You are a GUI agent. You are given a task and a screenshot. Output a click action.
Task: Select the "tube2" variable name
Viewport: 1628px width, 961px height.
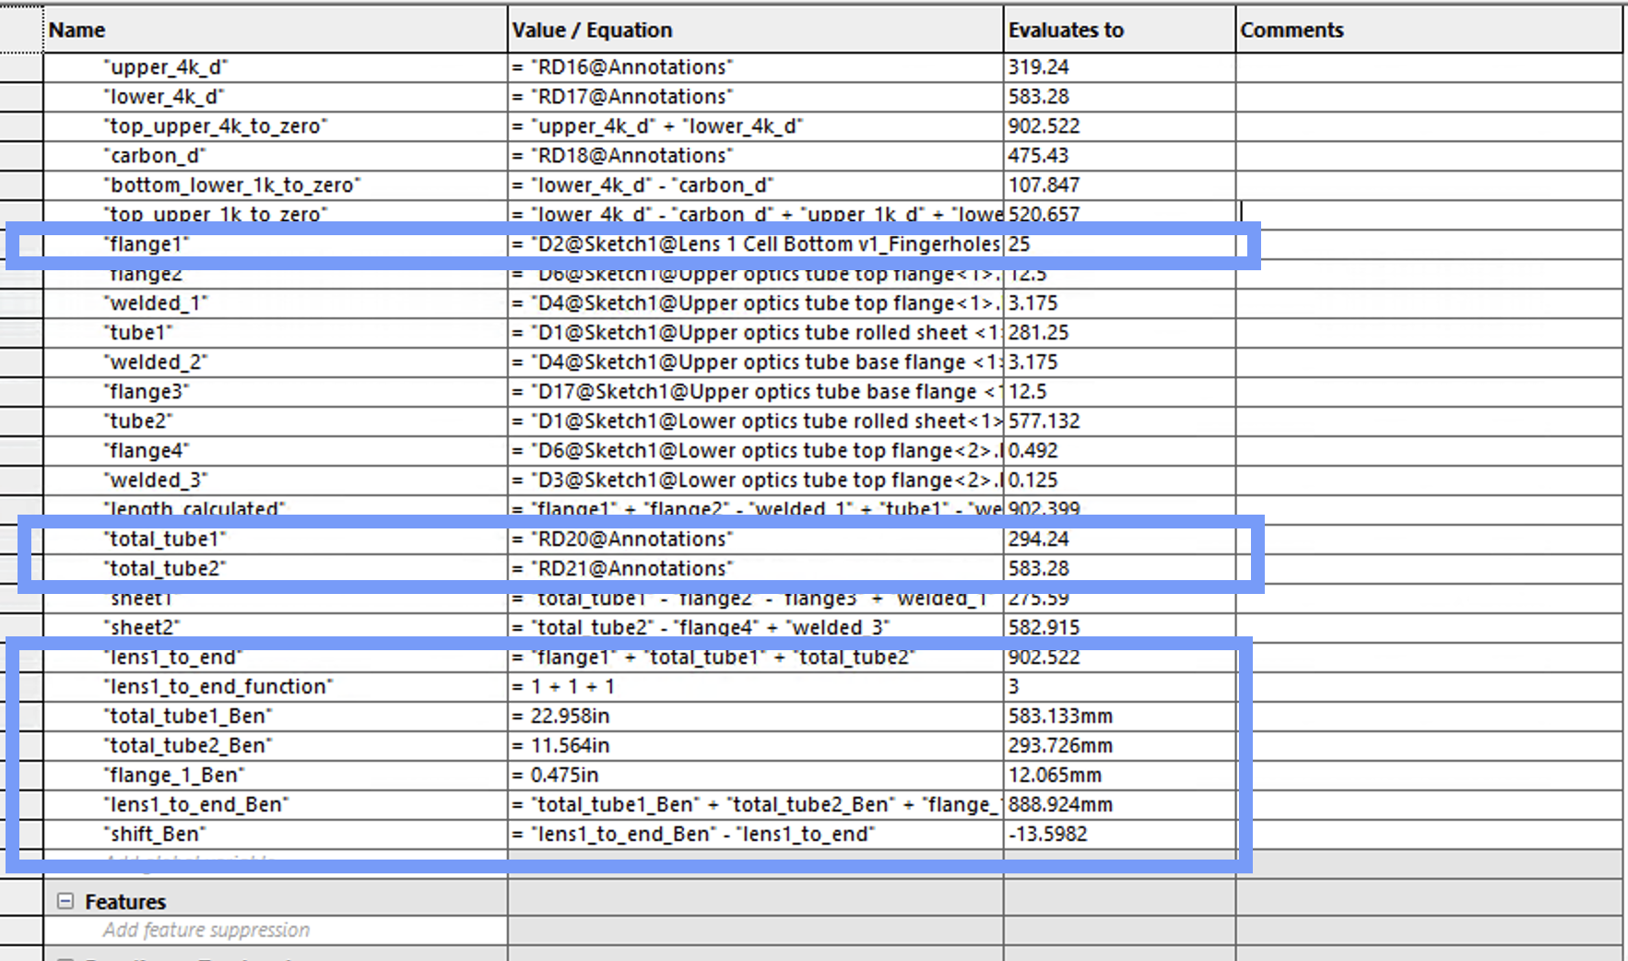click(138, 421)
